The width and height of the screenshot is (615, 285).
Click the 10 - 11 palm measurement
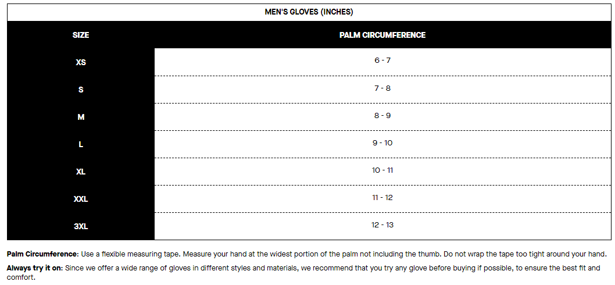382,170
